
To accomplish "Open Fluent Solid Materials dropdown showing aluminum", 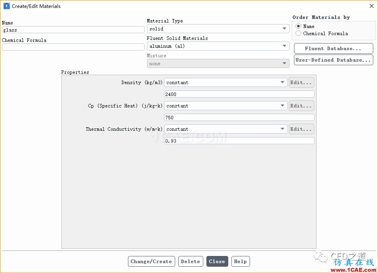I will pos(218,46).
